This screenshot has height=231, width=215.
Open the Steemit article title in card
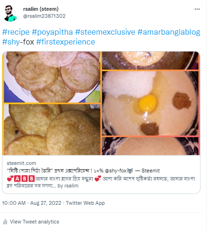point(83,171)
